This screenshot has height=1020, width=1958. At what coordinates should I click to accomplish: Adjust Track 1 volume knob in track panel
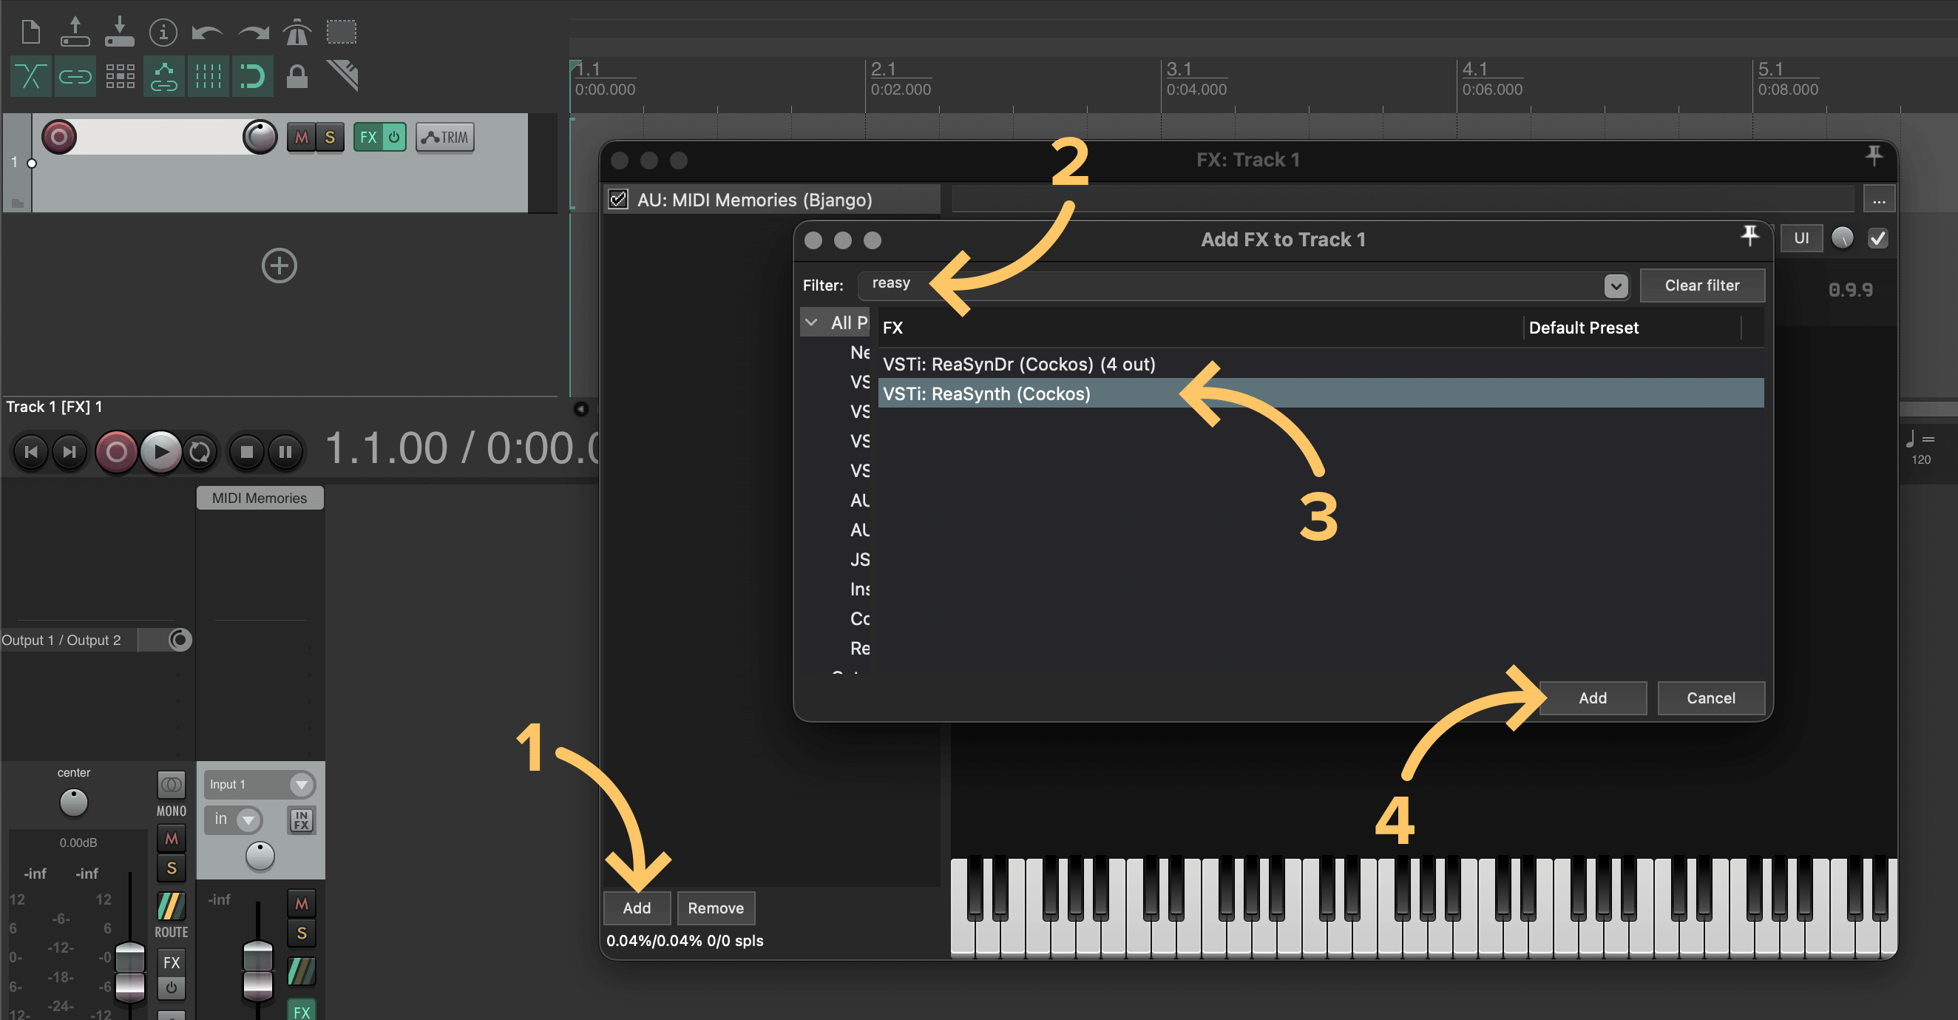pos(260,137)
